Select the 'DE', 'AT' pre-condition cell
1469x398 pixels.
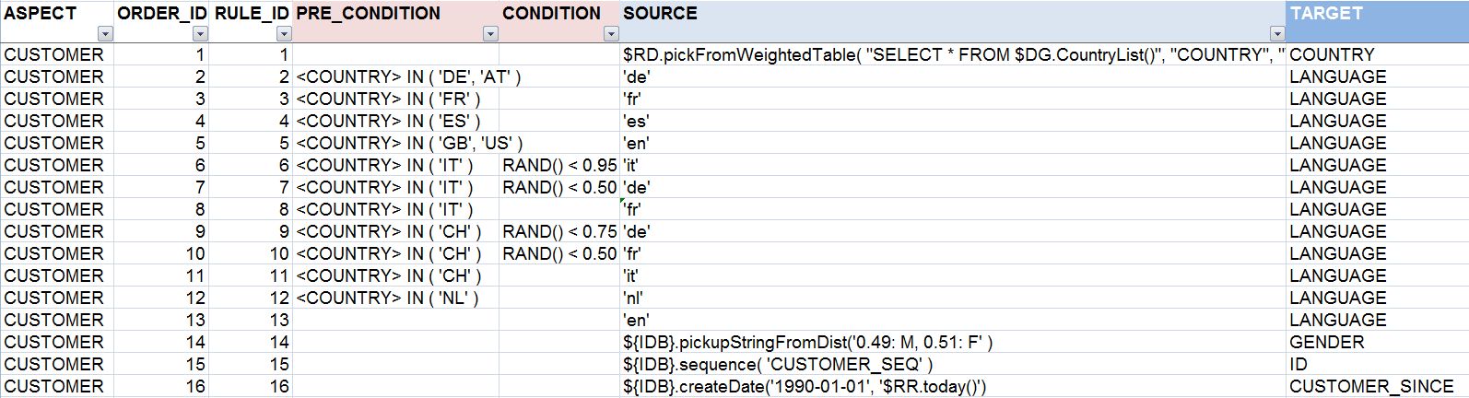coord(396,76)
